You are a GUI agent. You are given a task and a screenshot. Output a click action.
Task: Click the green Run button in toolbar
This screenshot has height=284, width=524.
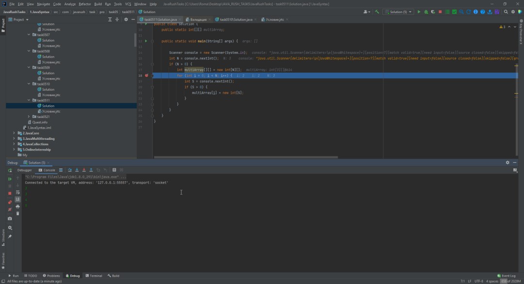[x=419, y=12]
